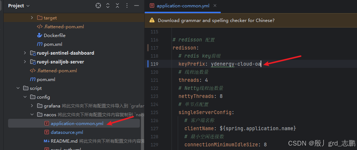The image size is (357, 150).
Task: Click singleServerConfig: on line 125
Action: click(x=206, y=112)
